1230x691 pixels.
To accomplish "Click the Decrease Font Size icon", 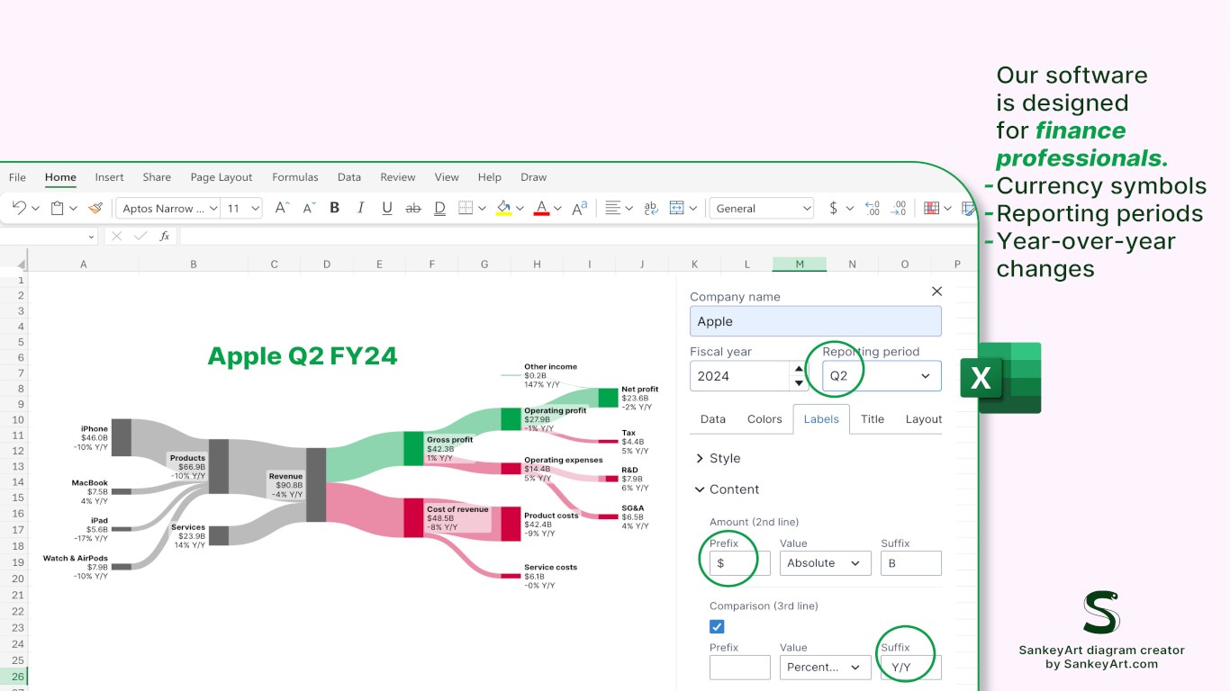I will pyautogui.click(x=309, y=208).
